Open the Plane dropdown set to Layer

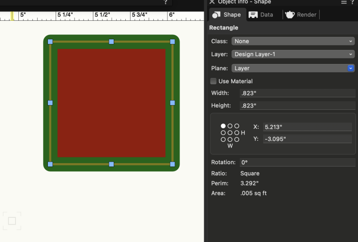293,68
